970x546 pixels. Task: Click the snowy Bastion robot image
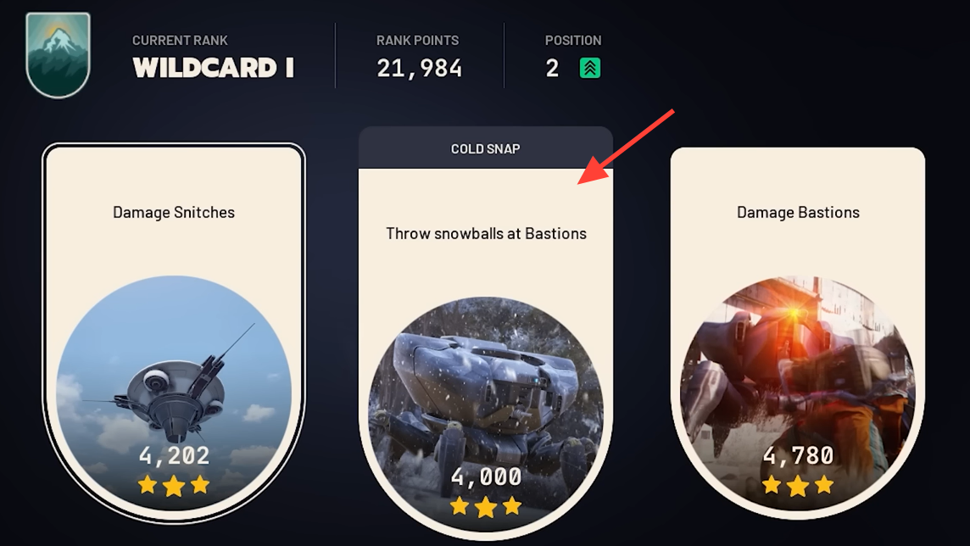pos(486,415)
